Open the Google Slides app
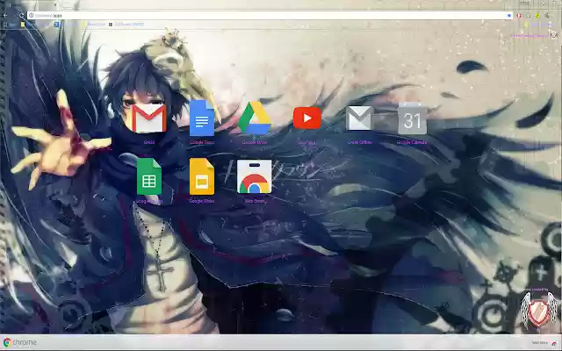The image size is (562, 351). click(202, 176)
